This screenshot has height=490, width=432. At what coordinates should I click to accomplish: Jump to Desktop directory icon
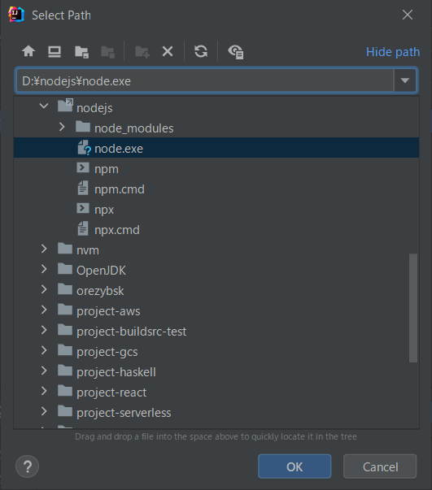(55, 51)
